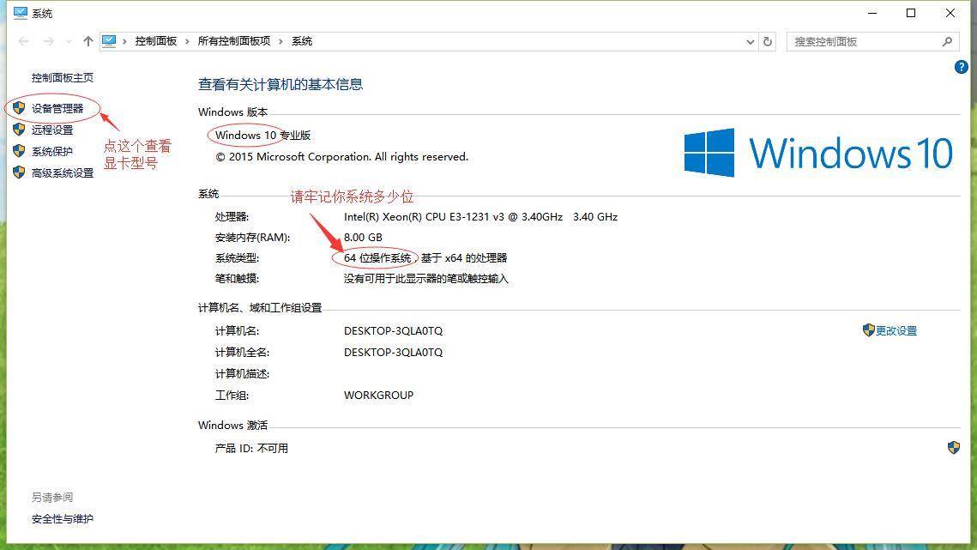Screen dimensions: 977x550
Task: Click the search magnifier icon
Action: pos(947,41)
